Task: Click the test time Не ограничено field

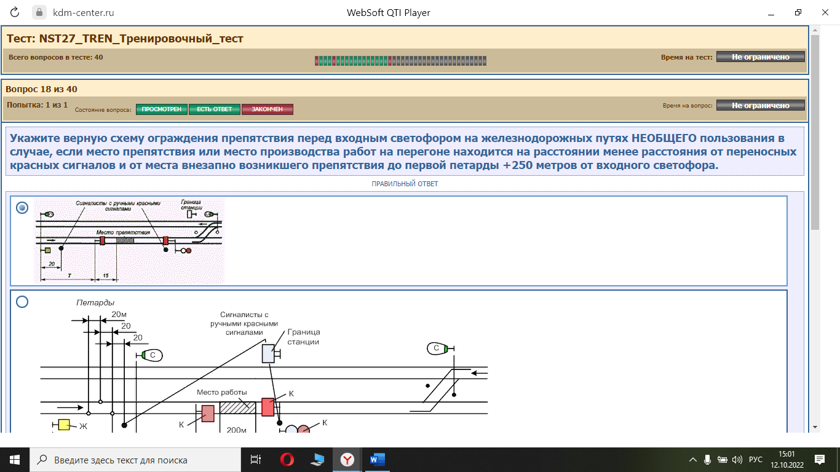Action: (761, 57)
